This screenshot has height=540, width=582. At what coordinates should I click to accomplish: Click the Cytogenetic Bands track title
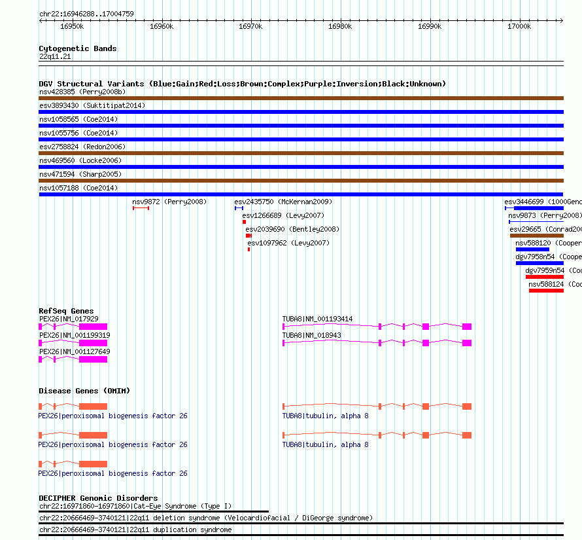78,48
